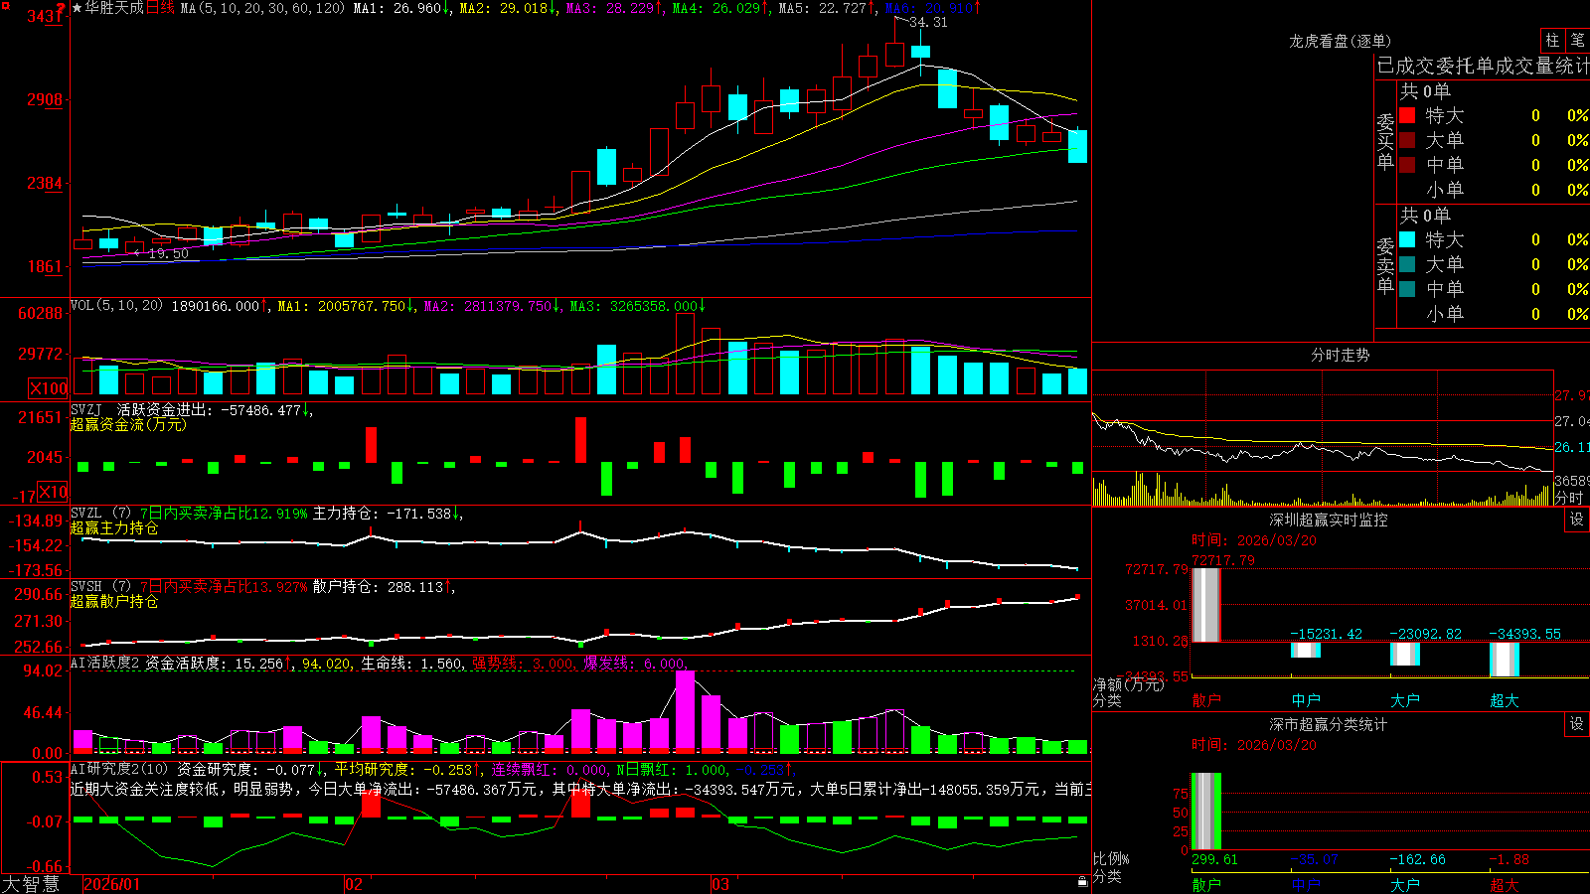
Task: Click the 深圳超赢实时监控 panel title
Action: (1329, 520)
